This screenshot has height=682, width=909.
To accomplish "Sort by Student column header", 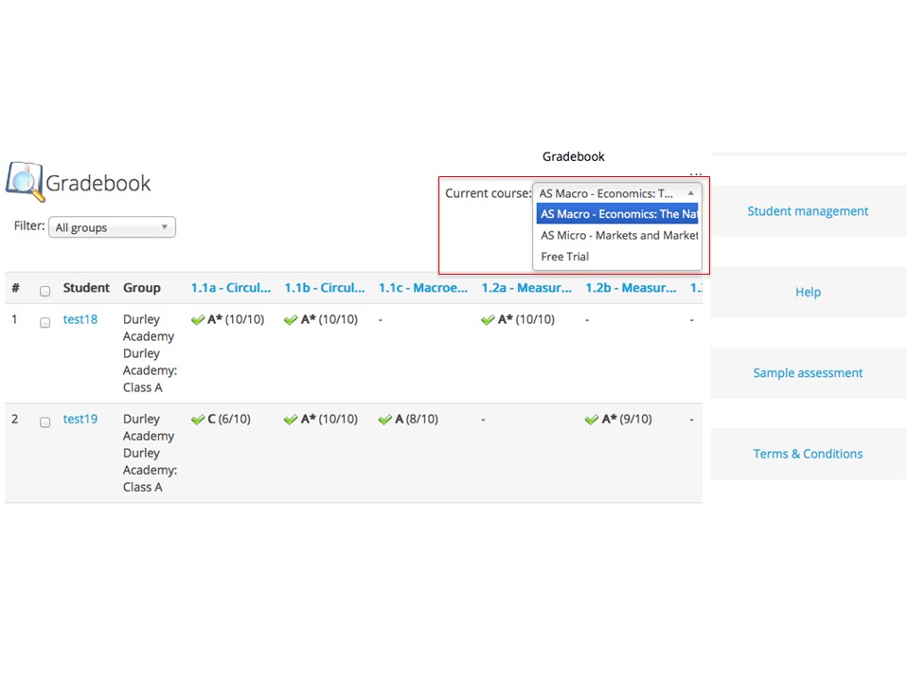I will click(86, 288).
